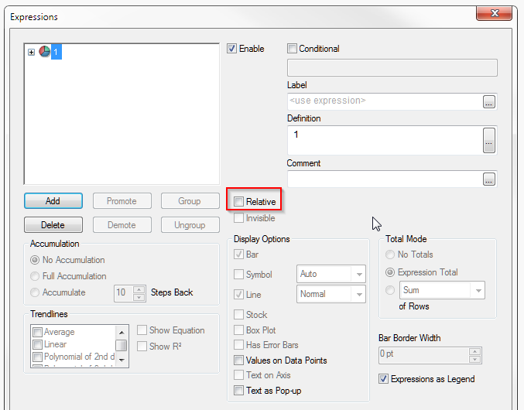Image resolution: width=524 pixels, height=410 pixels.
Task: Enable Values on Data Points
Action: pyautogui.click(x=238, y=360)
